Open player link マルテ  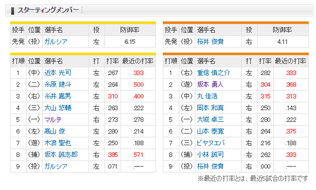53,120
